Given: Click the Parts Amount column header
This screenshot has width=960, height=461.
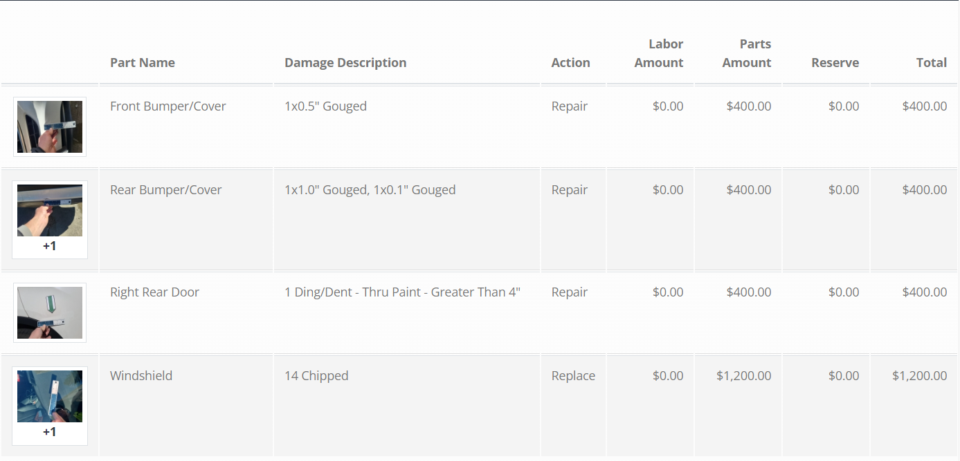Looking at the screenshot, I should [747, 53].
